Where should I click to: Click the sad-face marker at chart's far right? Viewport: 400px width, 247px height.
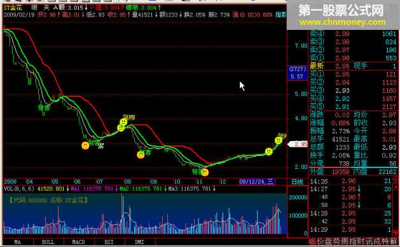(279, 140)
